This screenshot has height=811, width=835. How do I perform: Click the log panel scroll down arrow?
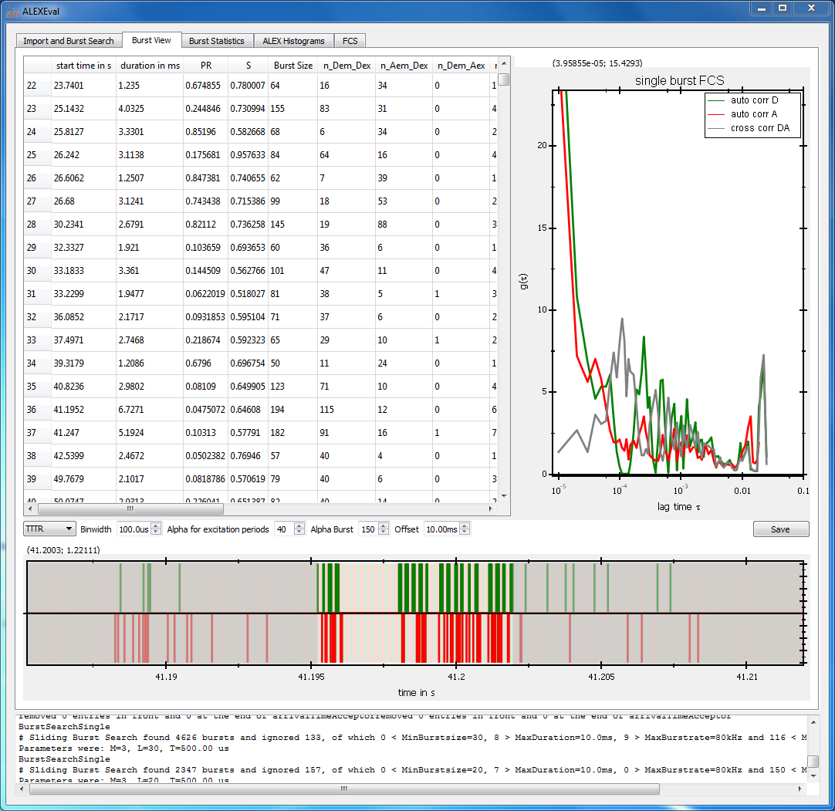813,776
